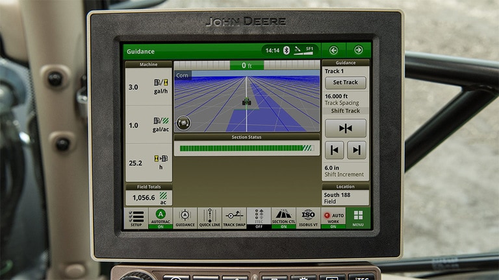Toggle Section Control shortcut
499x280 pixels.
coord(283,218)
